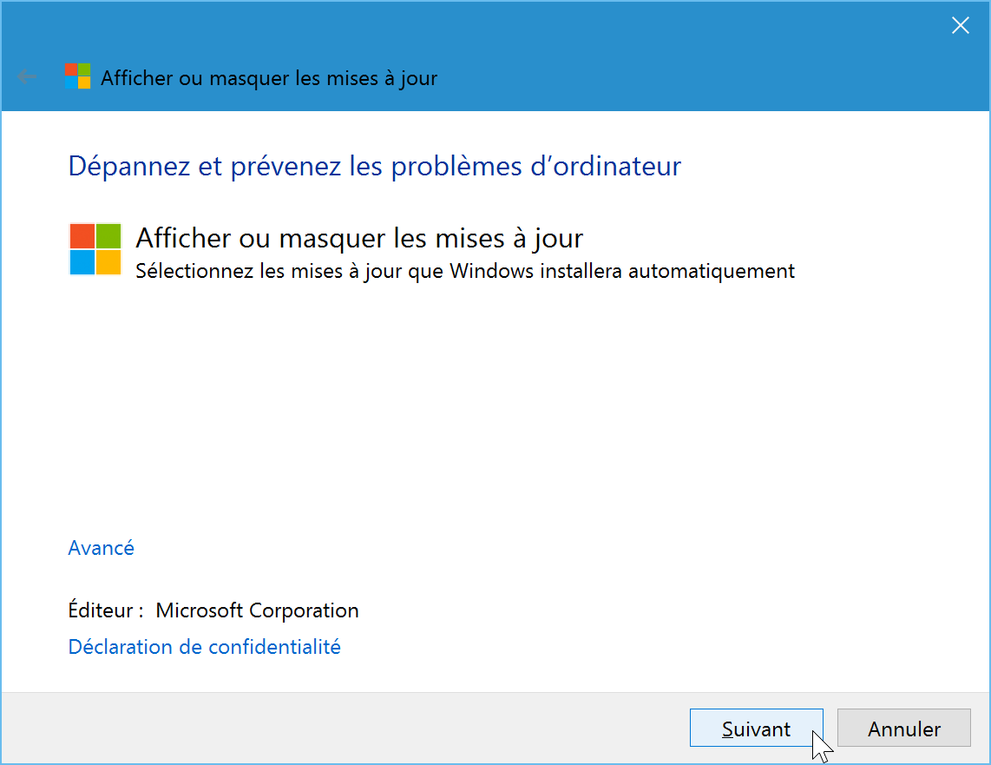
Task: Open the Déclaration de confidentialité link
Action: pos(204,647)
